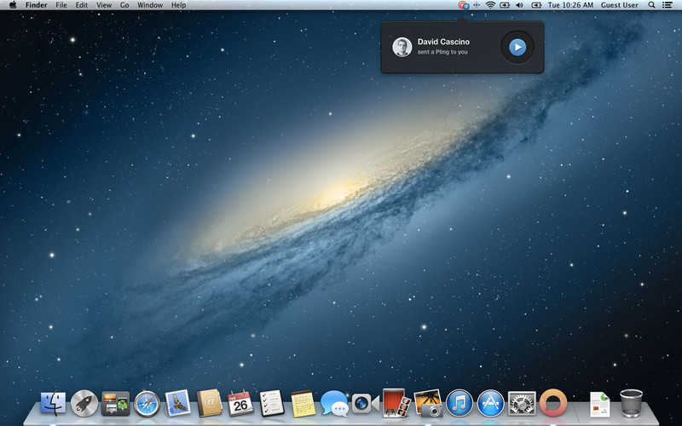Open Mail stamp icon in Dock
Image resolution: width=682 pixels, height=426 pixels.
point(178,403)
